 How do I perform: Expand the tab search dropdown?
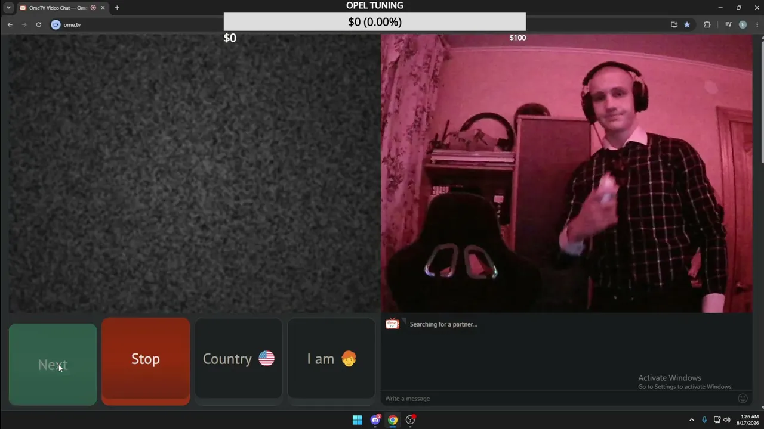click(8, 8)
